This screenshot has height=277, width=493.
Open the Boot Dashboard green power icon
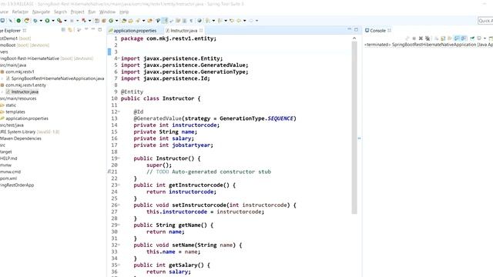coord(18,21)
